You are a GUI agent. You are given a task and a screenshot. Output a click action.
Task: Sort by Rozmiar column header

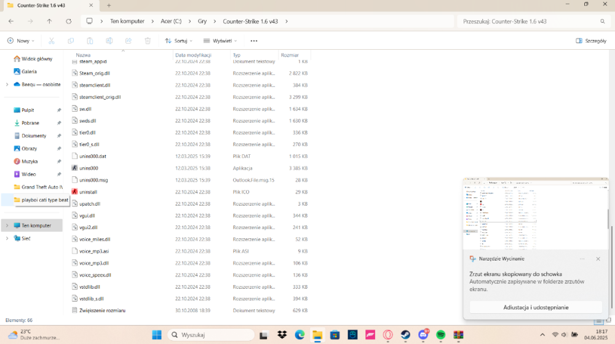pos(290,55)
